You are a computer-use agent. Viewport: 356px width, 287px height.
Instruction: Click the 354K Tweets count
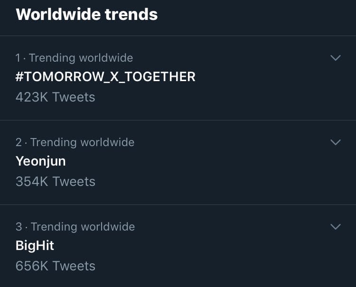56,182
